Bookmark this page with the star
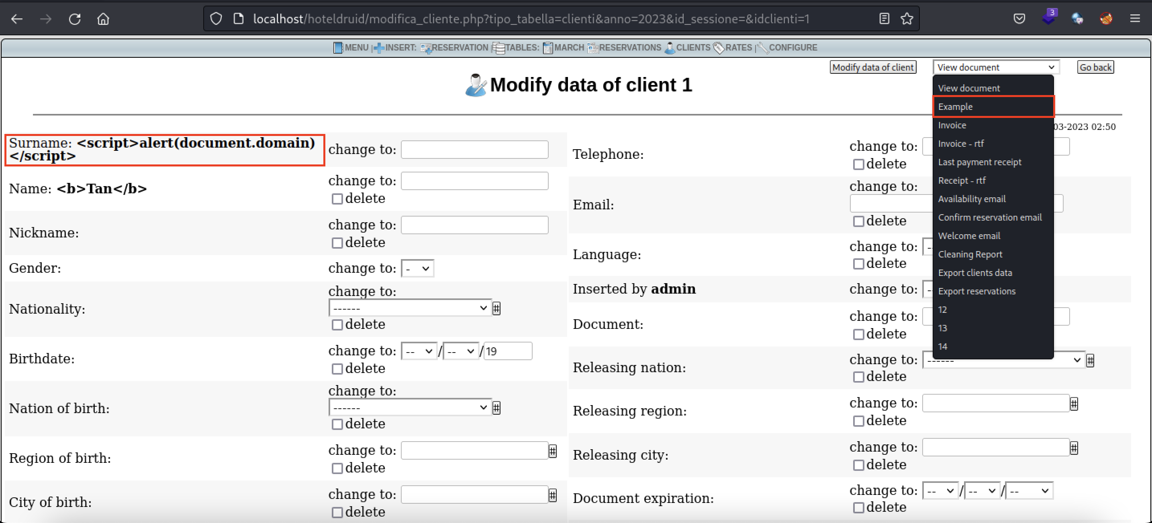 pos(907,19)
